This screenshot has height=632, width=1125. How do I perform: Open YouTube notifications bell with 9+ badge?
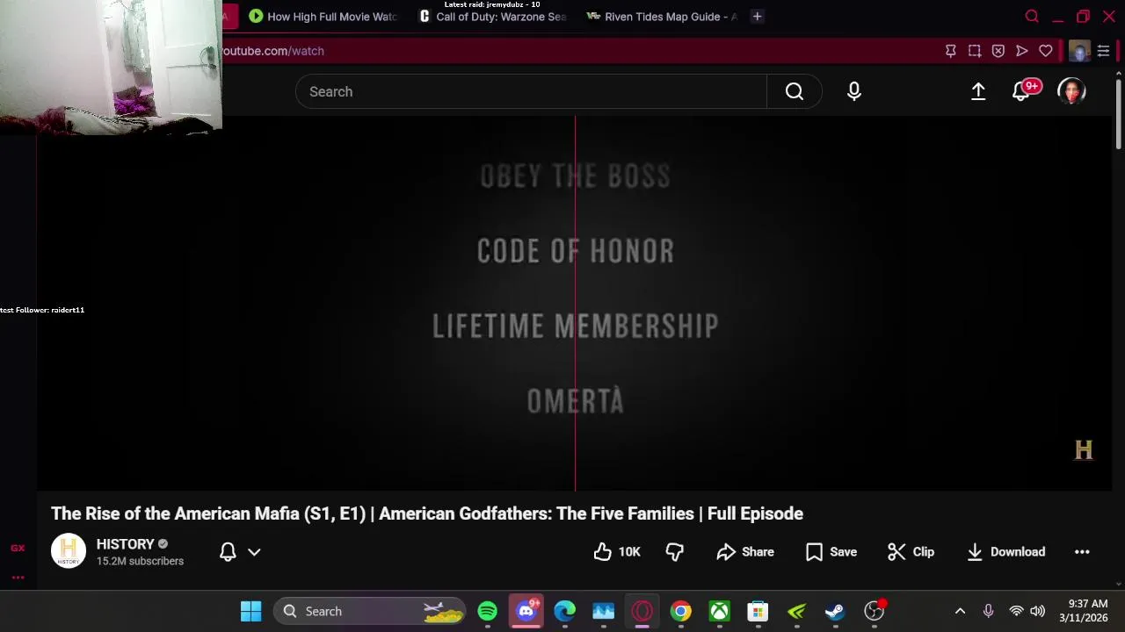[x=1022, y=91]
